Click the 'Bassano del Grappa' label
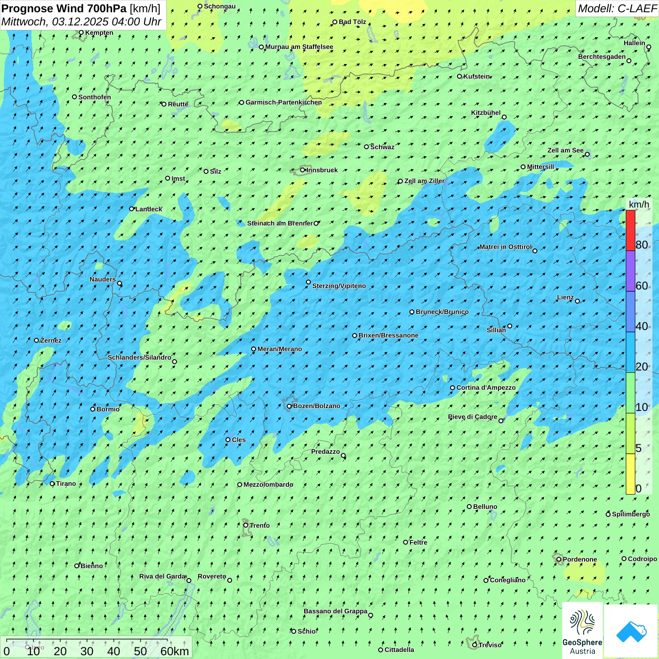 335,611
